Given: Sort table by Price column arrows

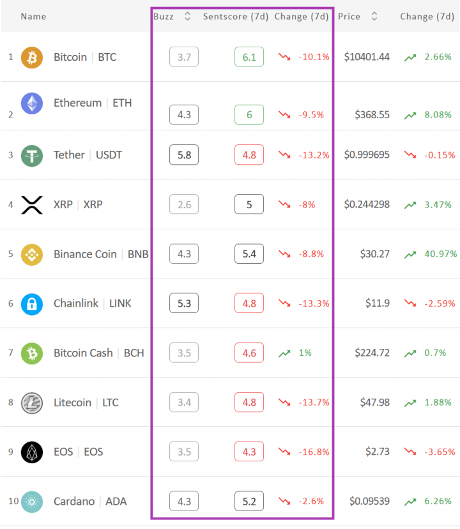Looking at the screenshot, I should point(374,17).
